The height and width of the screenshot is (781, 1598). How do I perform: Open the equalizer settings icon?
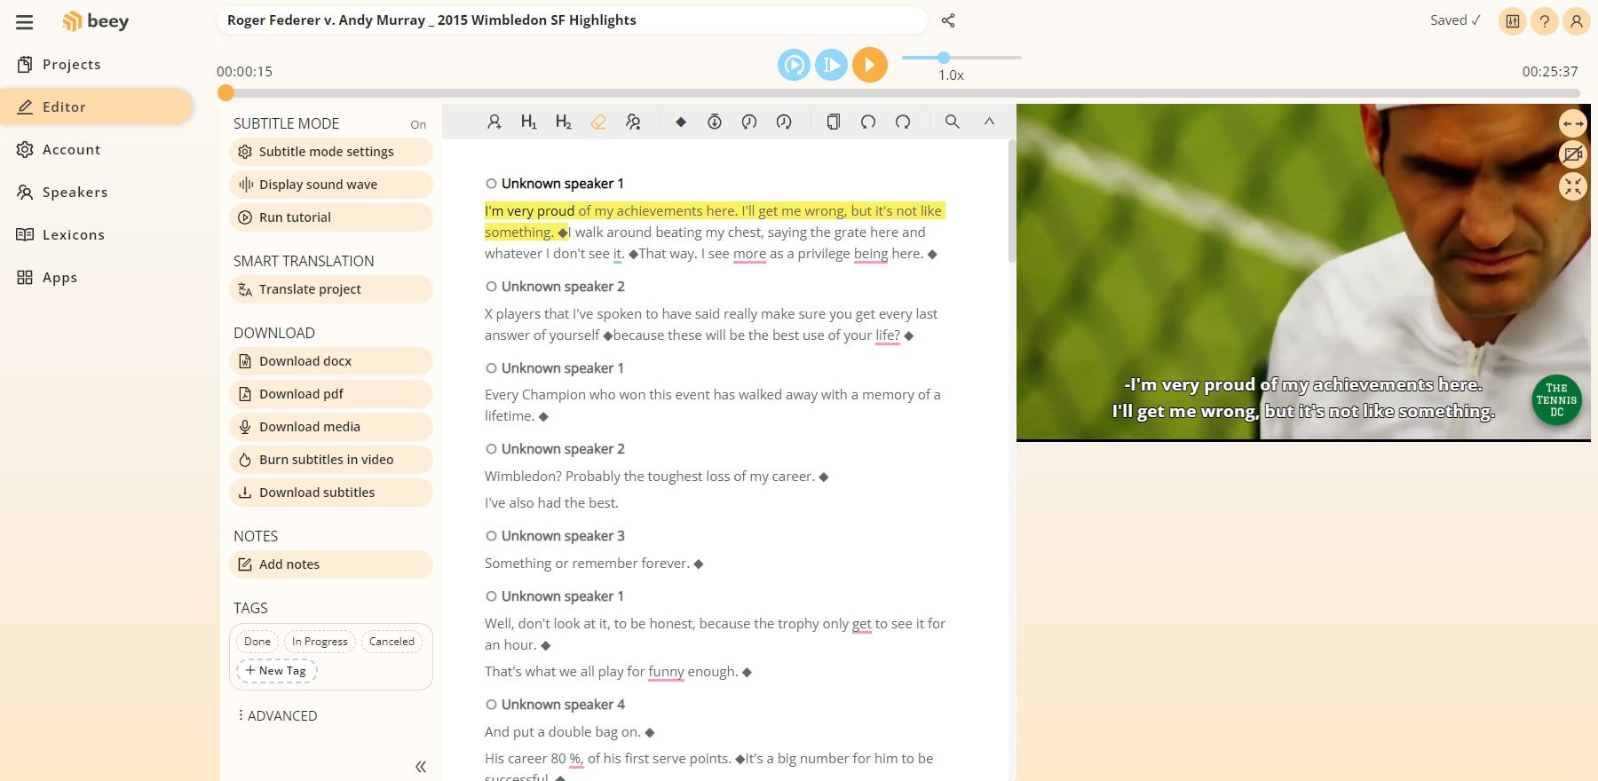(1513, 21)
